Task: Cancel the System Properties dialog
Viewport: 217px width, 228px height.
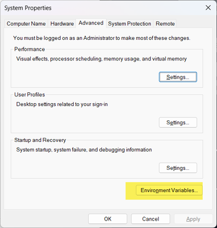Action: [151, 219]
